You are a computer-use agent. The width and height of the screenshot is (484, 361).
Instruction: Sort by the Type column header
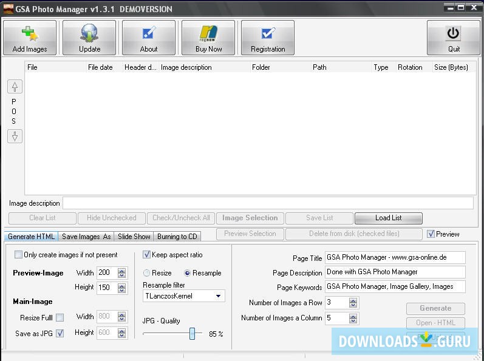[x=384, y=67]
